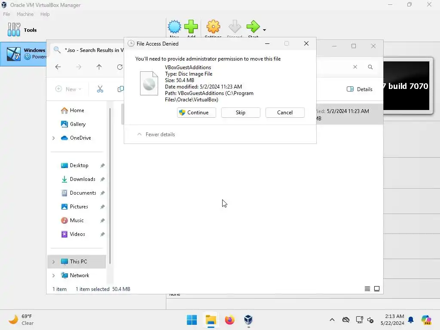Expand the OneDrive tree node
The height and width of the screenshot is (330, 440).
click(x=53, y=138)
